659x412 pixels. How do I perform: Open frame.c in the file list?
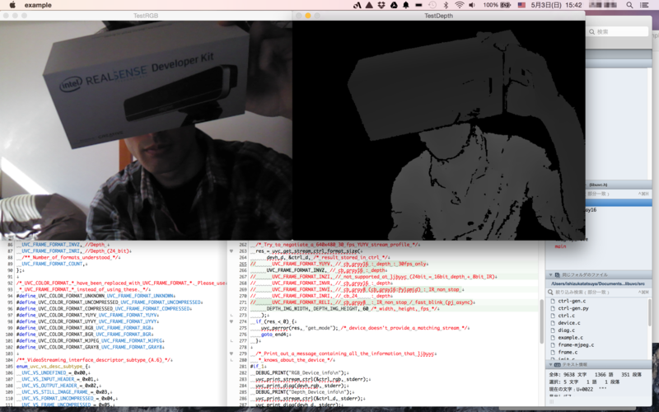568,352
